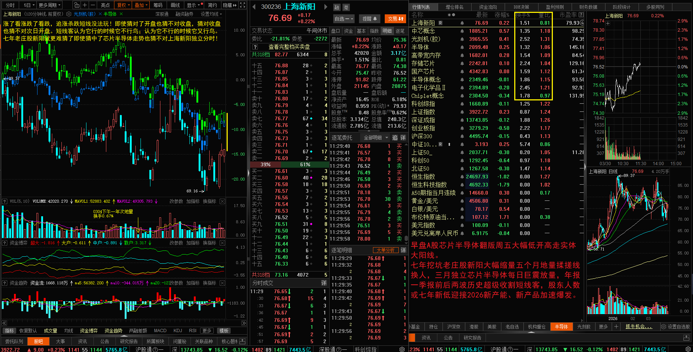693x352 pixels.
Task: Open chart settings gear next to 上海新阳
Action: 68,14
